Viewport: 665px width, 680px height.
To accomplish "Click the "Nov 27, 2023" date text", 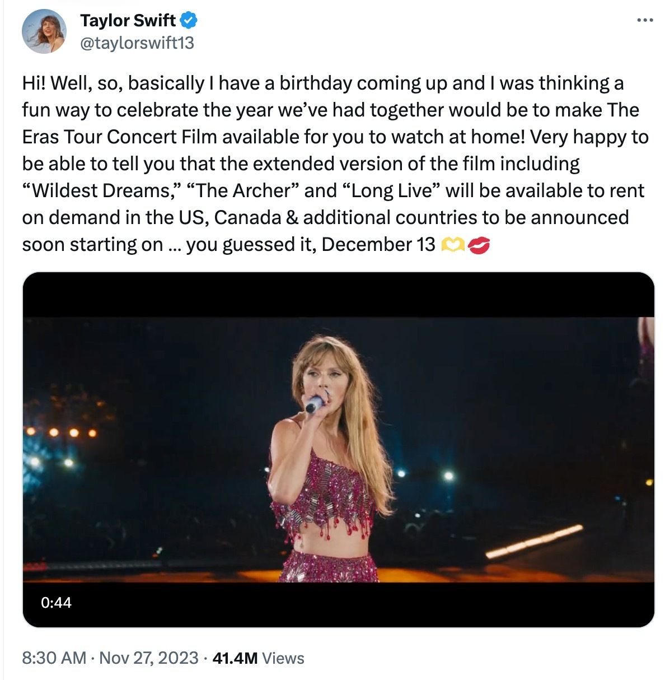I will pos(148,658).
